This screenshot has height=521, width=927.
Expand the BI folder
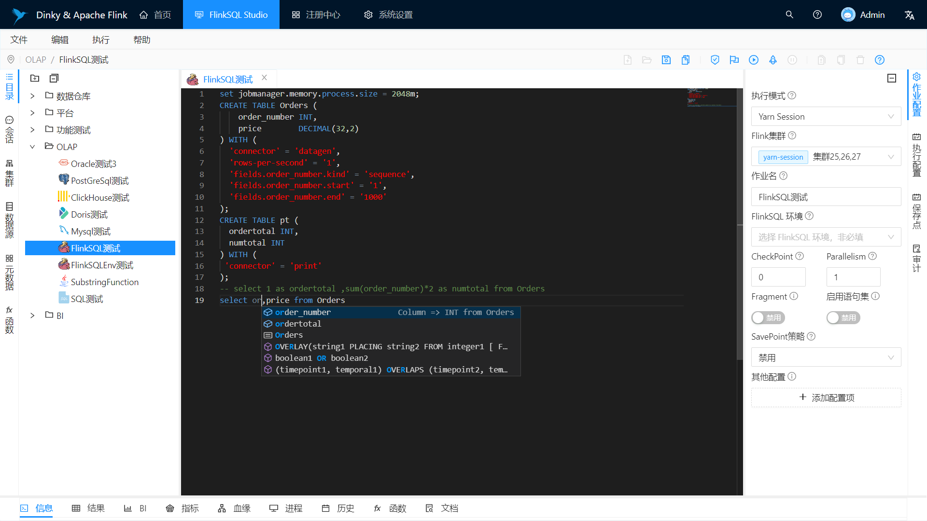(x=32, y=315)
